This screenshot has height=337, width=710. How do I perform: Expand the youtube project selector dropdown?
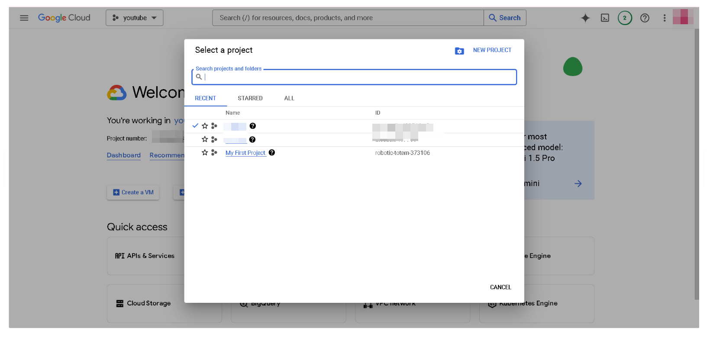(x=135, y=18)
